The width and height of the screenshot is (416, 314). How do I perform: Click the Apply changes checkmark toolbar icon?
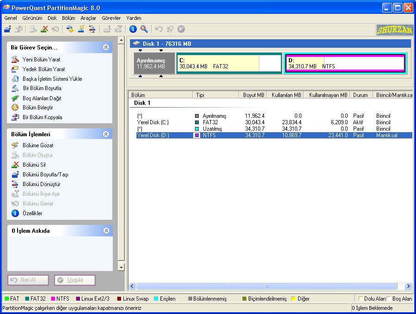[x=181, y=29]
